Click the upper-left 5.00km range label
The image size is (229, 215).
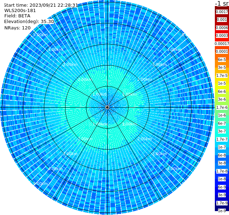pos(40,35)
